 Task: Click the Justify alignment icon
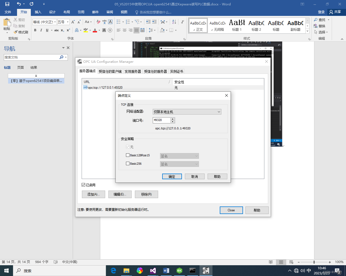pos(137,30)
